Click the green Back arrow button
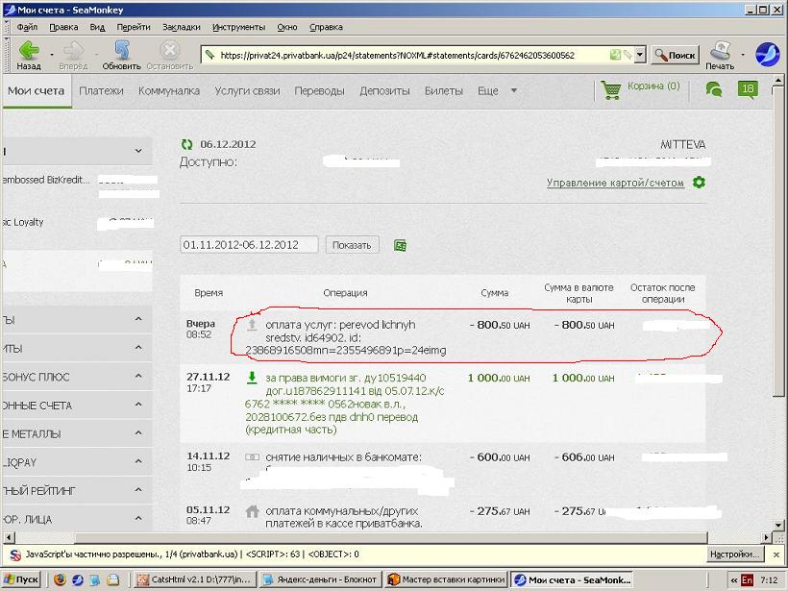This screenshot has width=788, height=591. pos(28,50)
